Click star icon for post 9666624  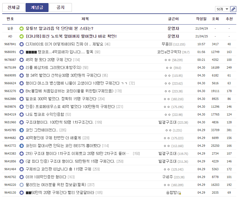click(x=21, y=83)
